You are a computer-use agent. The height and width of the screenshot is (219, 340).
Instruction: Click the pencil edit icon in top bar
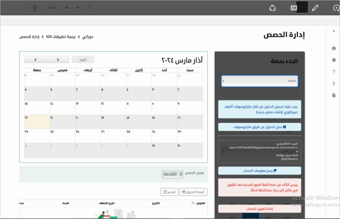pos(315,8)
